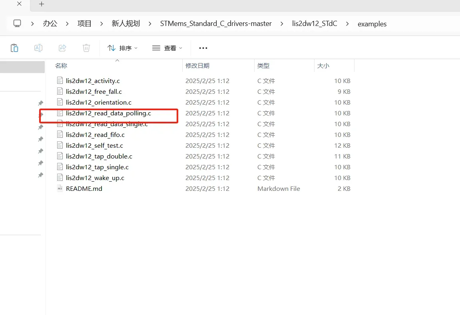The height and width of the screenshot is (315, 460).
Task: Click the share icon in toolbar
Action: click(x=62, y=48)
